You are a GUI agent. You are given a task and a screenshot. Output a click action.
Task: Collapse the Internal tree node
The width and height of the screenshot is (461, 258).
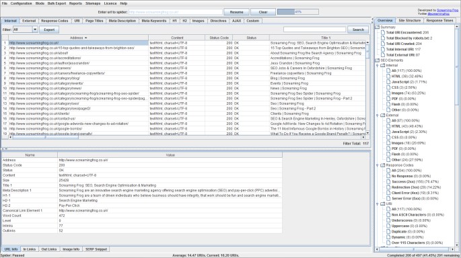tap(378, 65)
